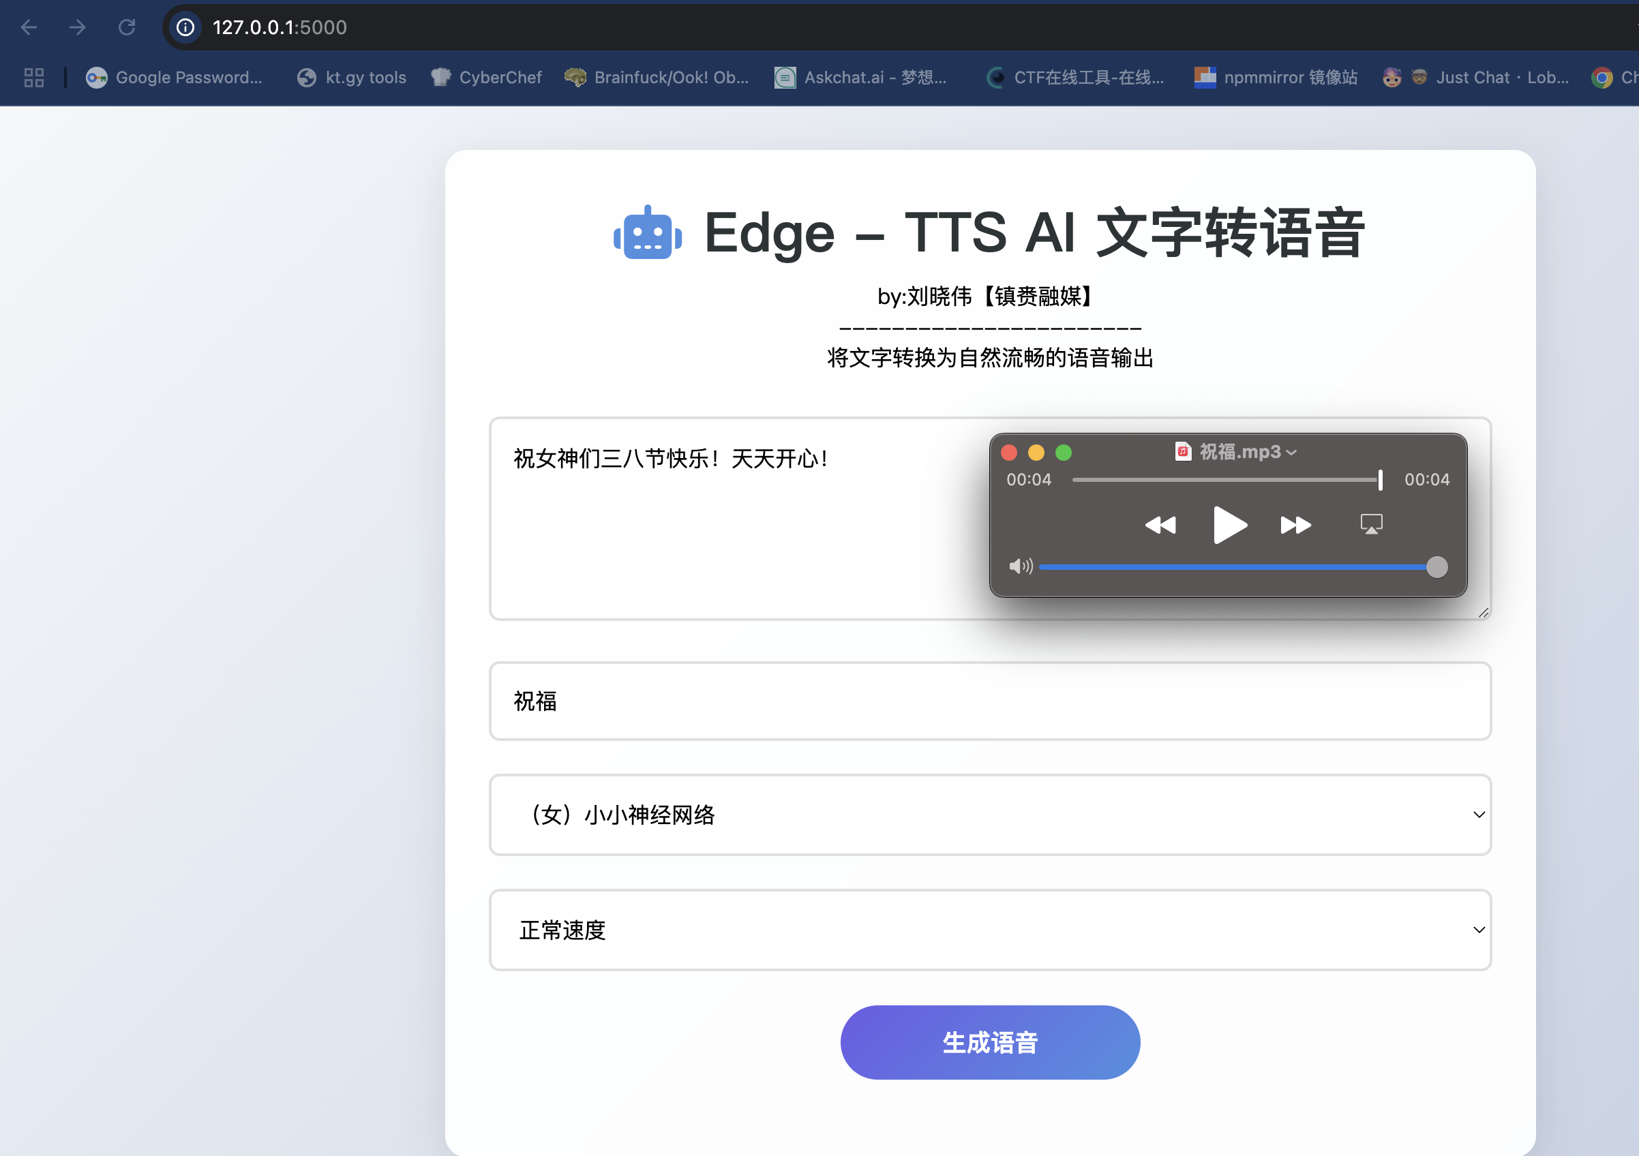The width and height of the screenshot is (1639, 1156).
Task: Expand the 正常速度 speed dropdown
Action: coord(989,930)
